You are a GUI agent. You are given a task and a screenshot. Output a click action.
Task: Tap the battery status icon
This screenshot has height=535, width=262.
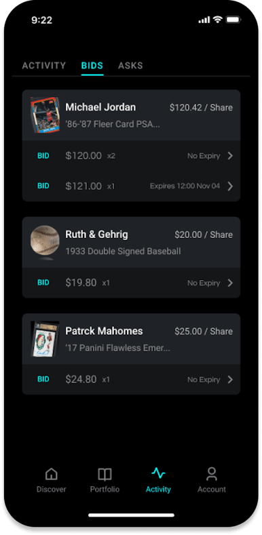(x=233, y=20)
